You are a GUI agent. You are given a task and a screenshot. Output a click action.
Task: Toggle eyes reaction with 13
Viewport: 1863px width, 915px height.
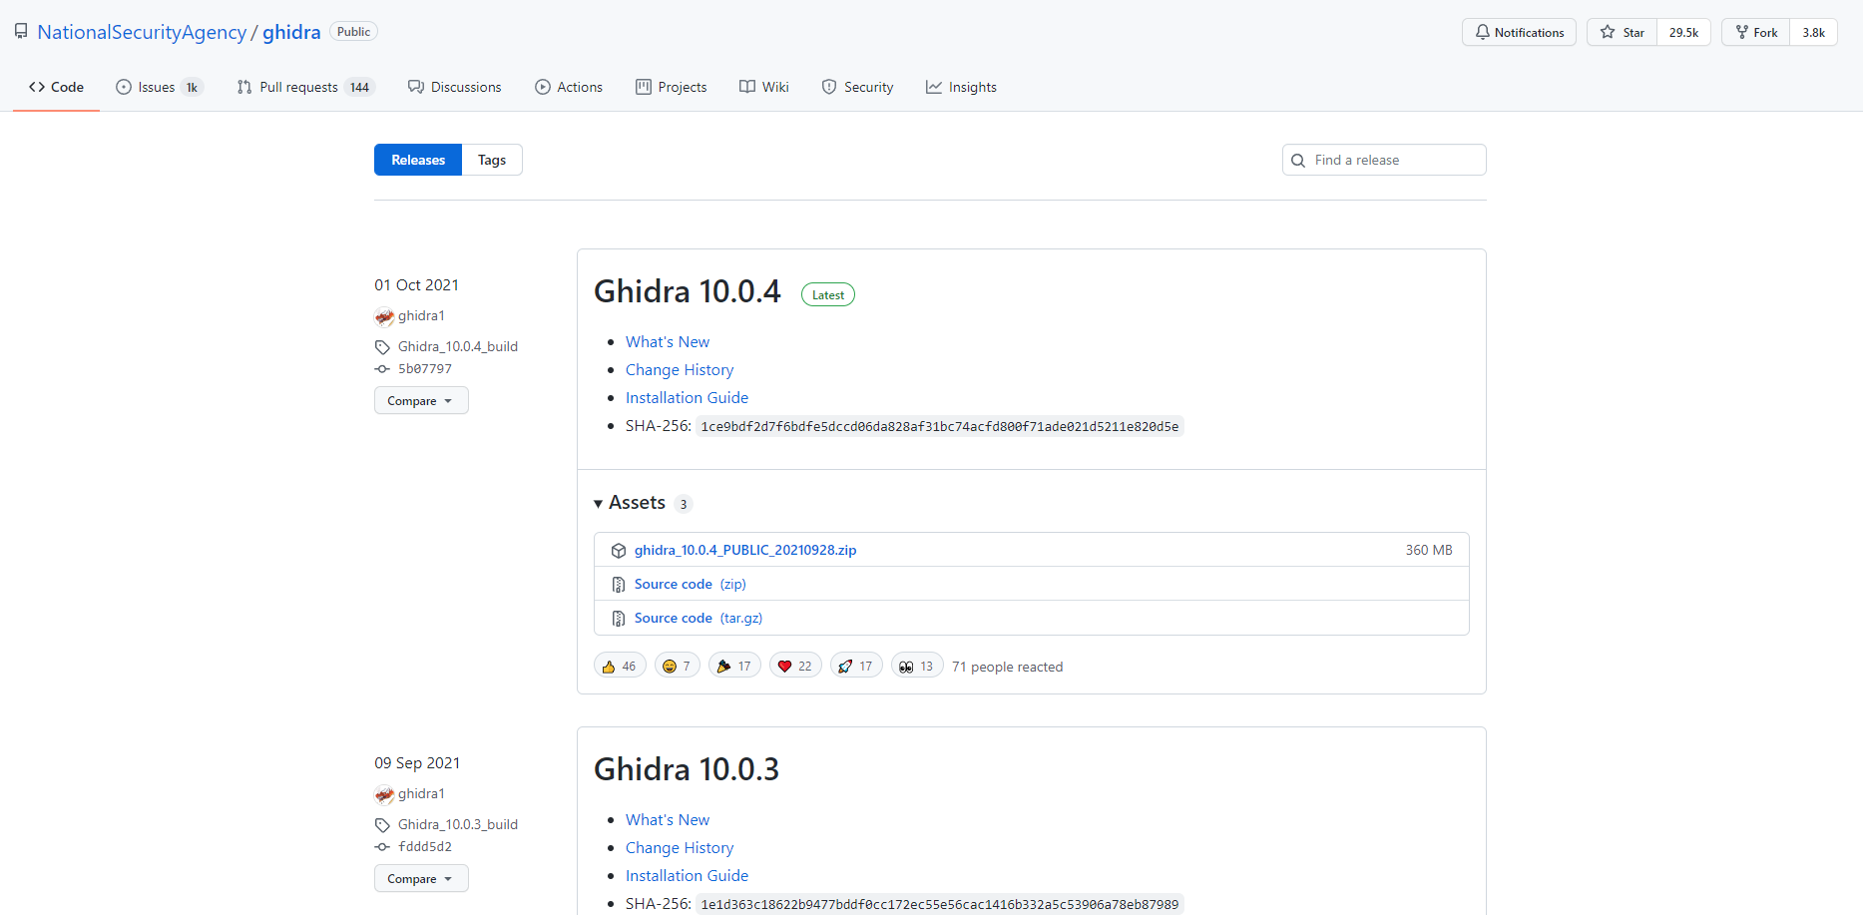[917, 666]
